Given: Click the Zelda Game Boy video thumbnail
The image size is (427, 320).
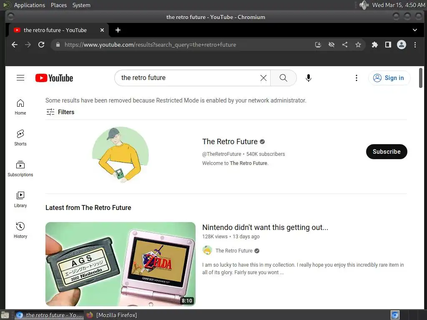Looking at the screenshot, I should [x=121, y=264].
